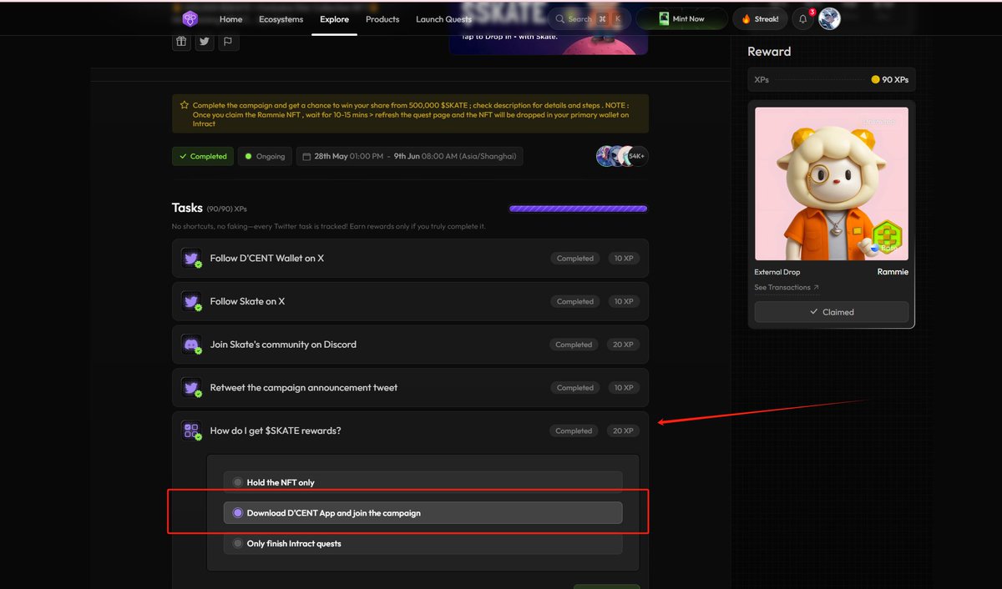The image size is (1002, 589).
Task: Click the 10 XP badge on Follow Skate
Action: (624, 301)
